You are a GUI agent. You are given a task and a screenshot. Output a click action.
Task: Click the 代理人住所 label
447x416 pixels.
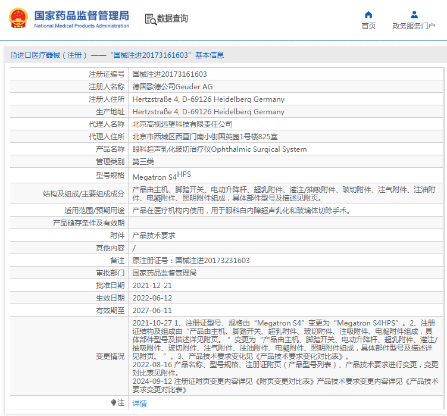pos(107,136)
